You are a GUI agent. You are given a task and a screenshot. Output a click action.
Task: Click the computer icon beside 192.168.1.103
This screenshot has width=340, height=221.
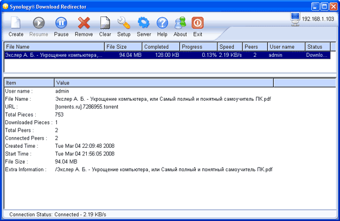pyautogui.click(x=295, y=19)
